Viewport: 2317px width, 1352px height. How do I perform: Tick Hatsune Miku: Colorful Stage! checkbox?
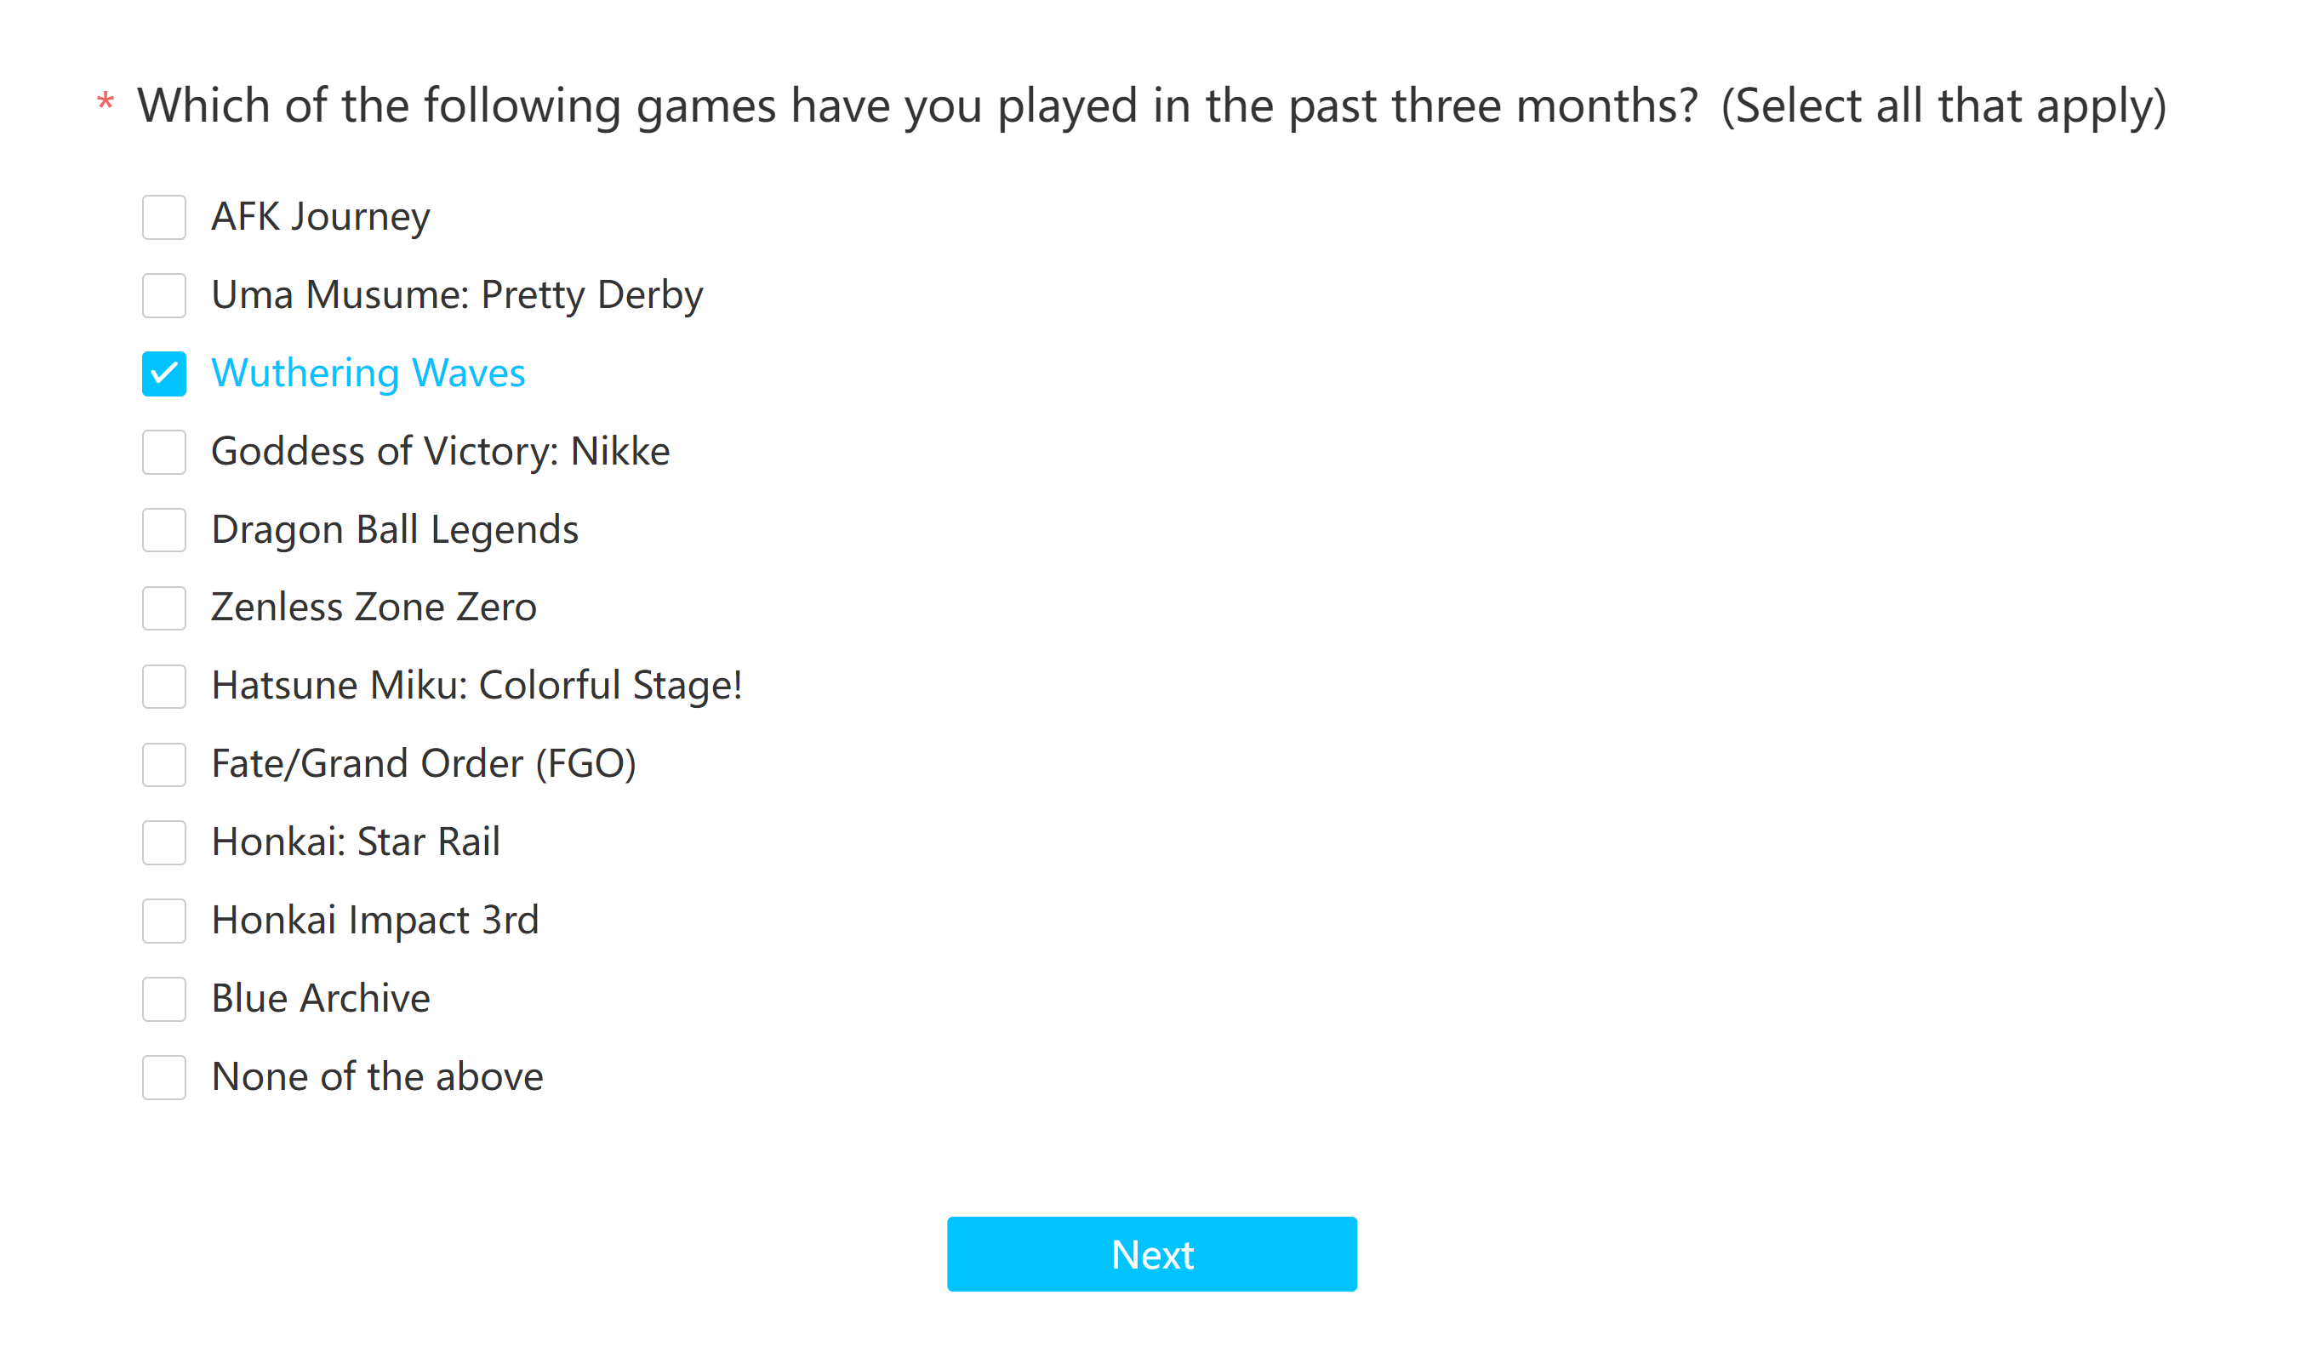click(x=163, y=686)
